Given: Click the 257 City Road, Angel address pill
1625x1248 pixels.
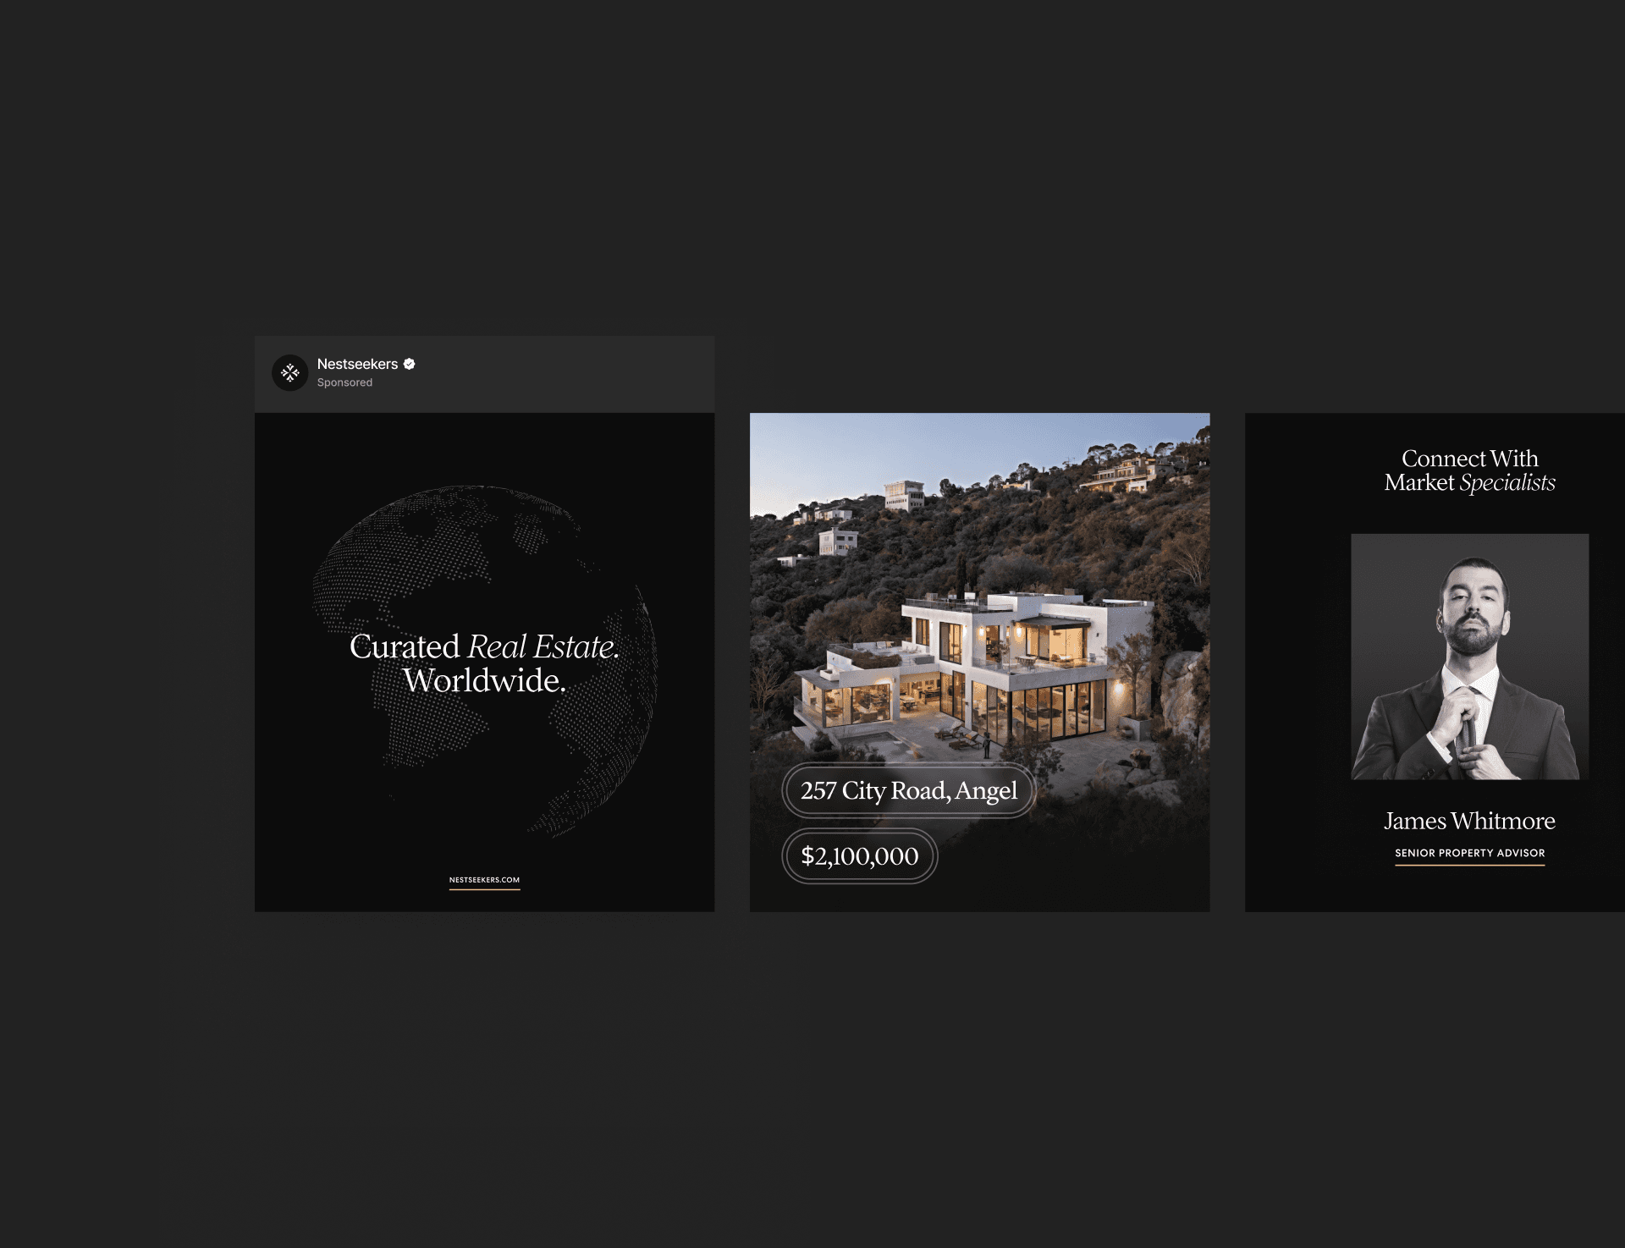Looking at the screenshot, I should point(909,790).
